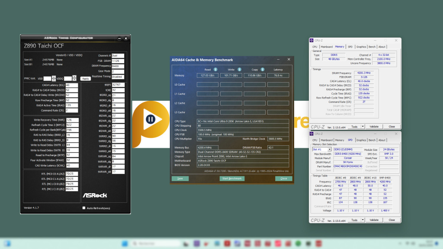Viewport: 443px width, 249px height.
Task: Switch to Memory tab in CPU-Z SPD window
Action: point(340,140)
